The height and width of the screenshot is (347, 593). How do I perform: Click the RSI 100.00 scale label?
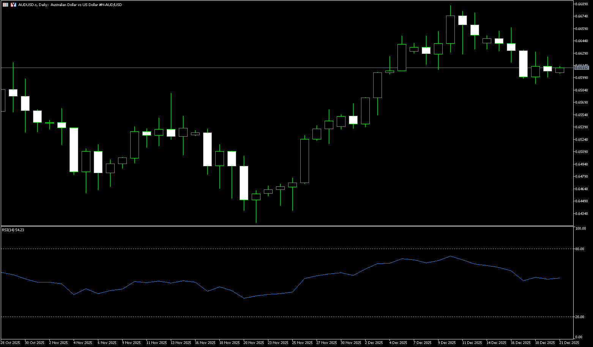pos(580,229)
